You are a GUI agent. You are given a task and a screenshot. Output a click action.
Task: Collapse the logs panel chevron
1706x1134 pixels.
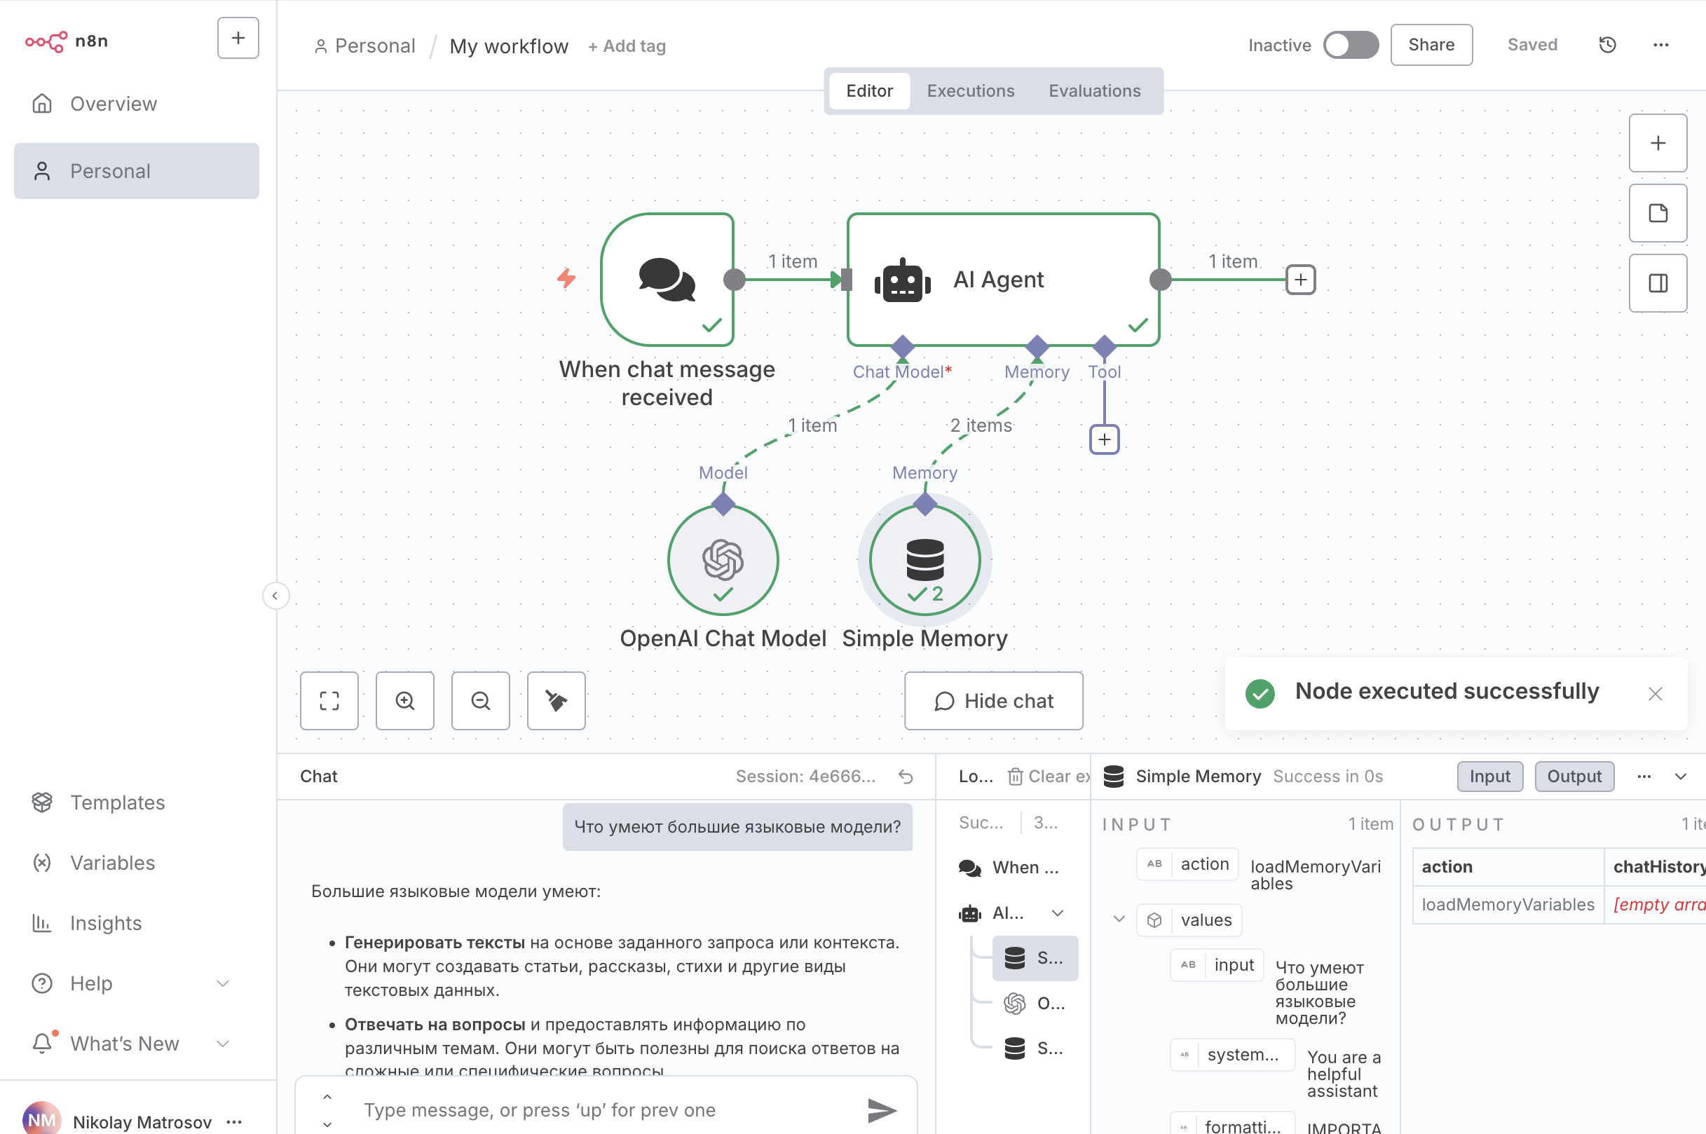(1680, 776)
